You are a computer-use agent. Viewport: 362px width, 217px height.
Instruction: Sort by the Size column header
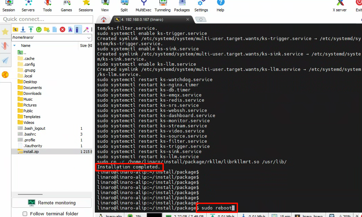pyautogui.click(x=86, y=46)
